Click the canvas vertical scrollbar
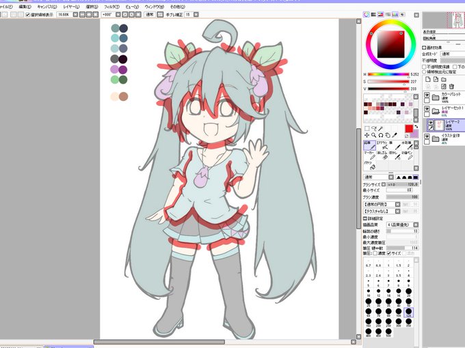Screen dimensions: 465x348 coord(358,179)
